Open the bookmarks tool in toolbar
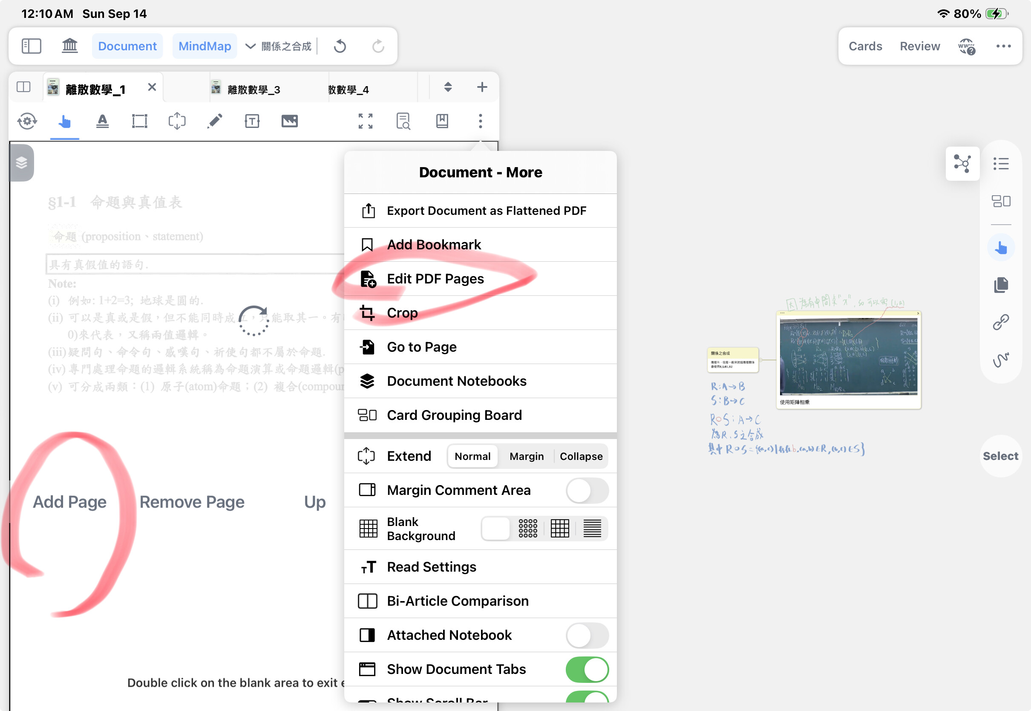Image resolution: width=1031 pixels, height=711 pixels. [442, 121]
